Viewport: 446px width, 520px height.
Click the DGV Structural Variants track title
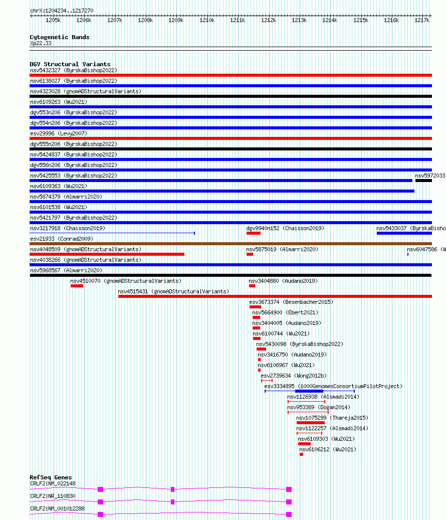(70, 64)
